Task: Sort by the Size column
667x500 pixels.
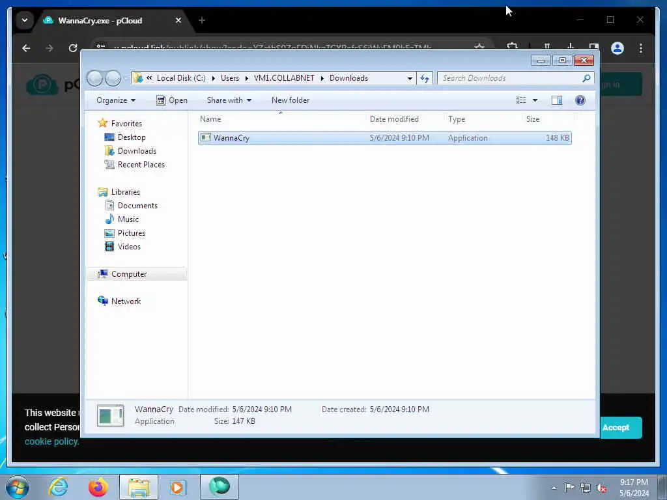Action: click(x=548, y=119)
